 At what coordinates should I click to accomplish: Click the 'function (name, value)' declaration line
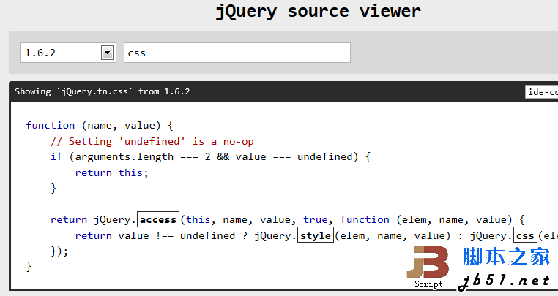point(99,125)
